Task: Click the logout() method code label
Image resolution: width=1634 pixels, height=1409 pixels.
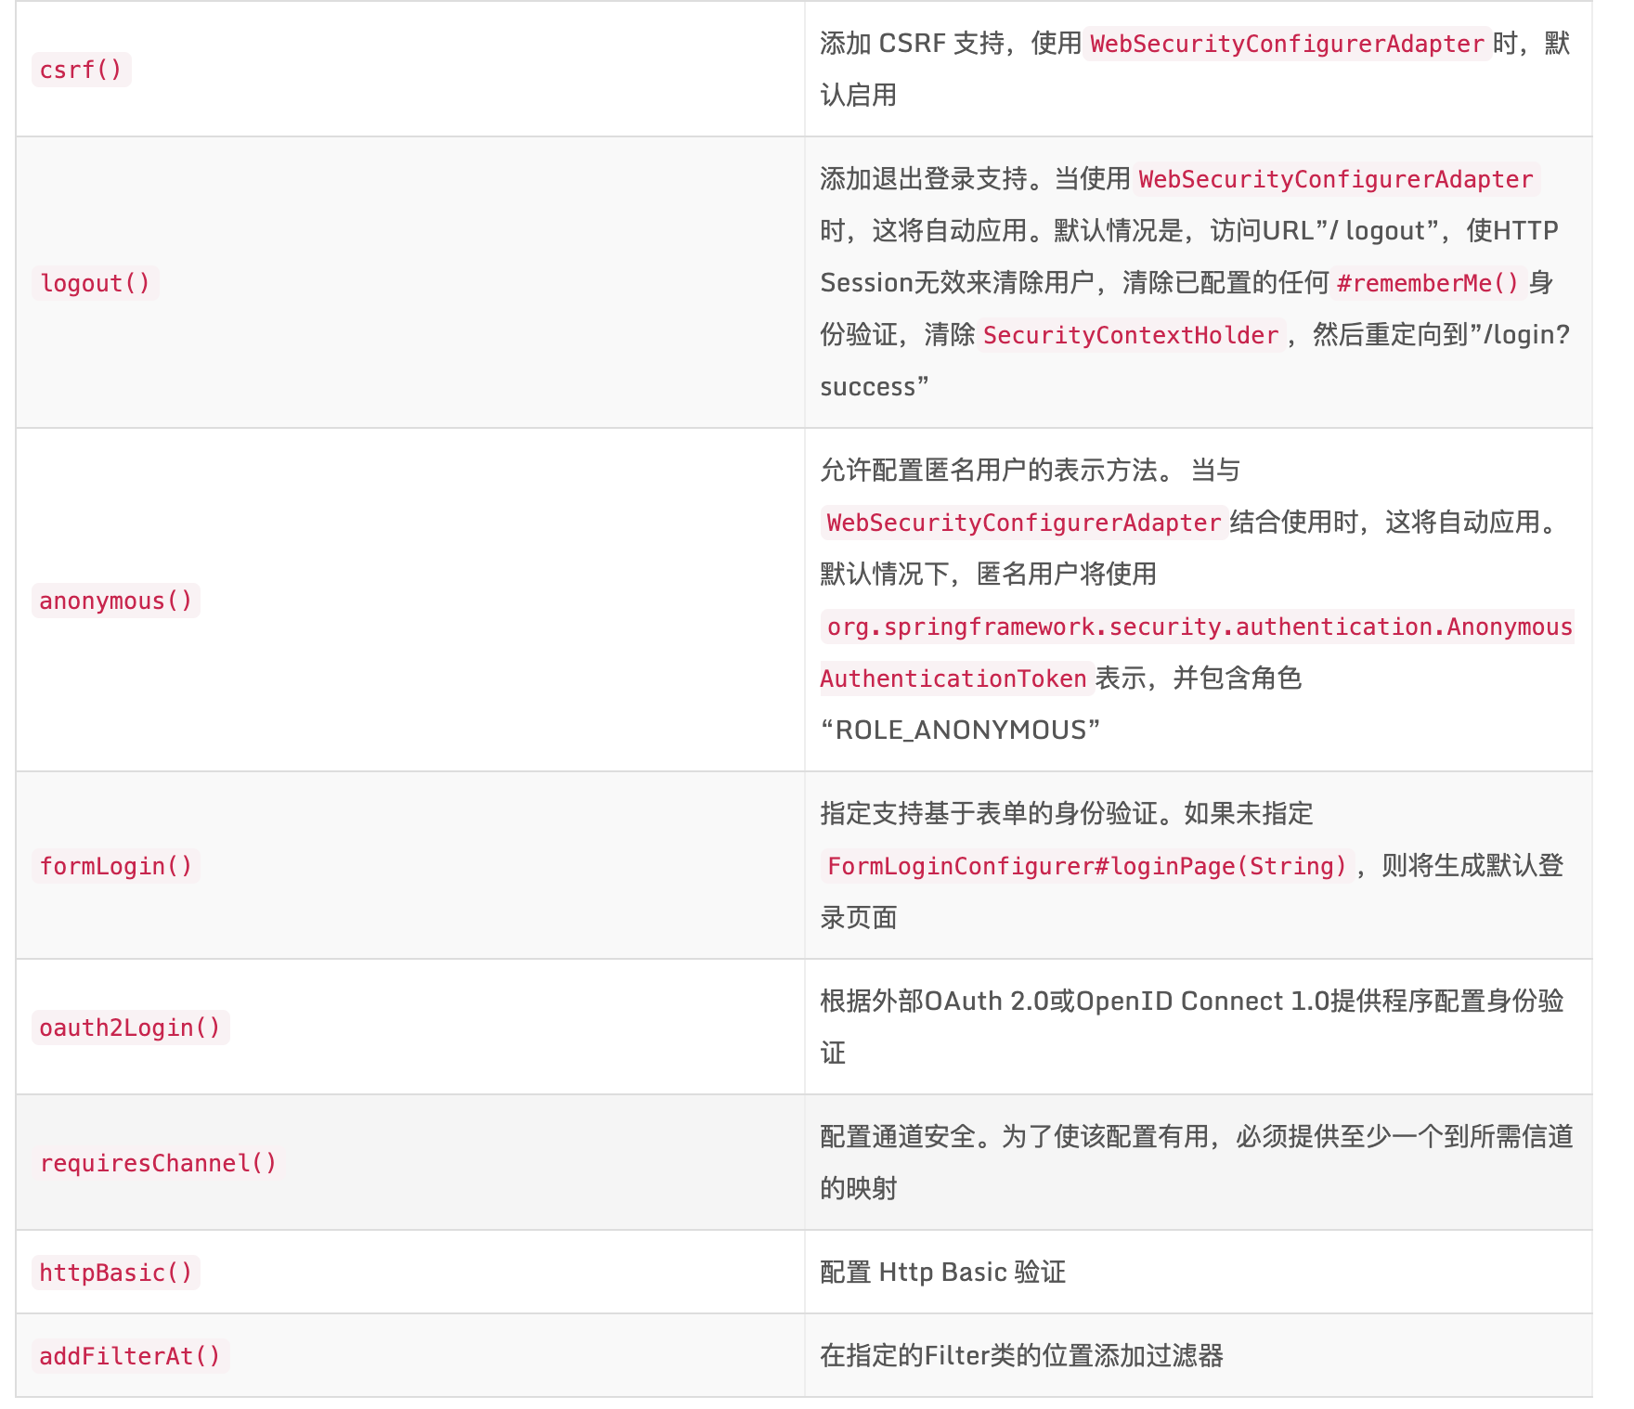Action: [96, 283]
